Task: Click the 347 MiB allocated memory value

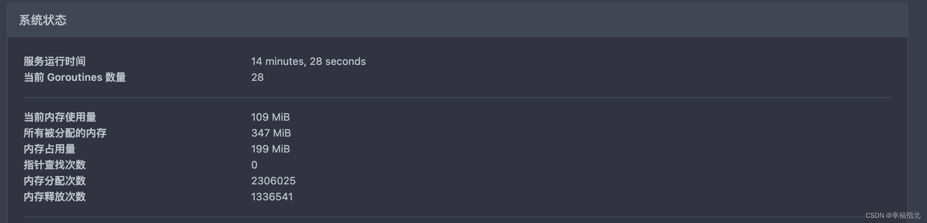Action: click(x=271, y=133)
